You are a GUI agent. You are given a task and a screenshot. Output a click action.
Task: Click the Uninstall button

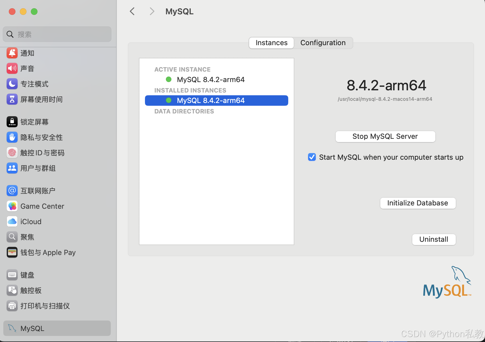coord(434,240)
